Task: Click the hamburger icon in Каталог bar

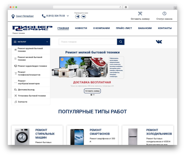Action: [15, 42]
